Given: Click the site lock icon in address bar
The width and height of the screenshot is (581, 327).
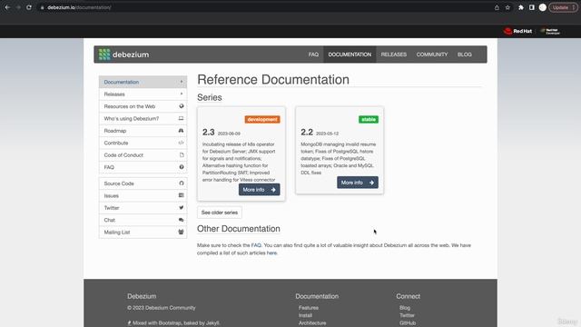Looking at the screenshot, I should point(43,7).
